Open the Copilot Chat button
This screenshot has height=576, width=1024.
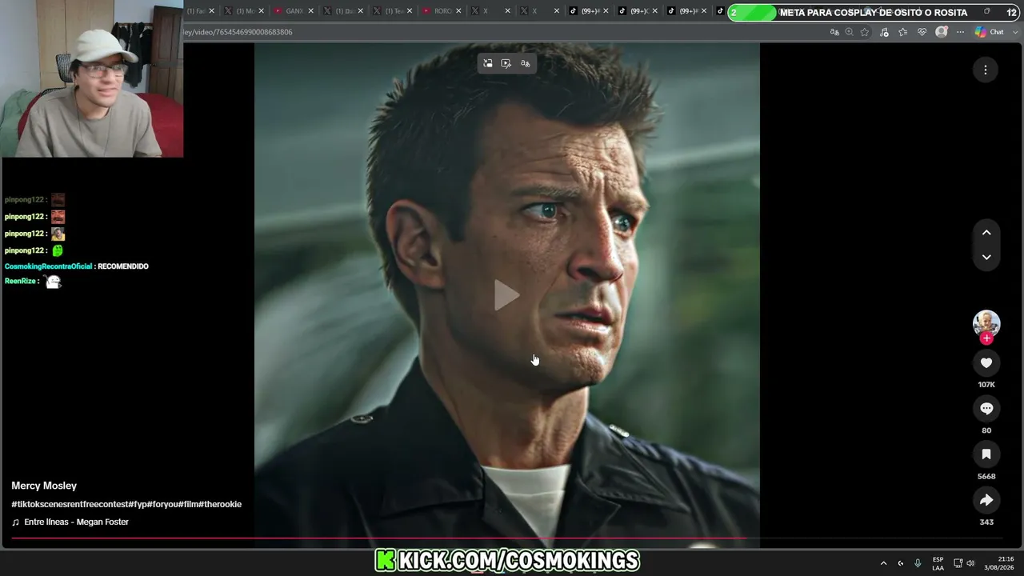[x=990, y=32]
